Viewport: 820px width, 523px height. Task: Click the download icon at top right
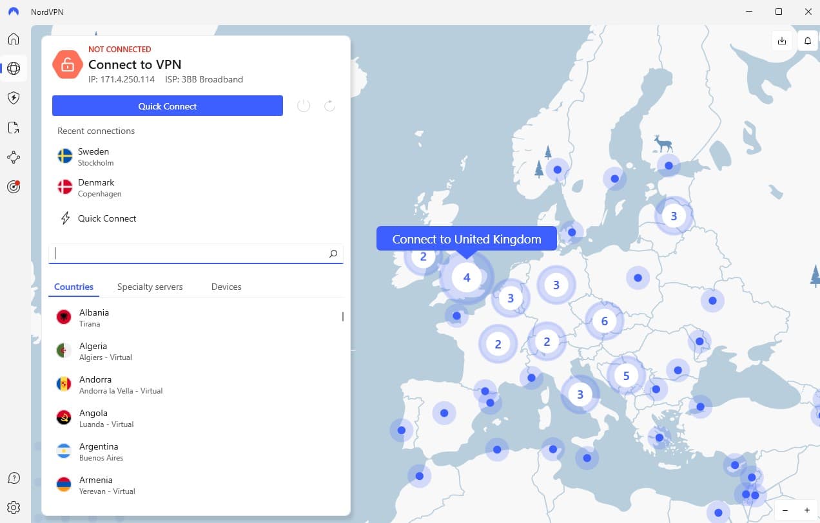pyautogui.click(x=782, y=41)
